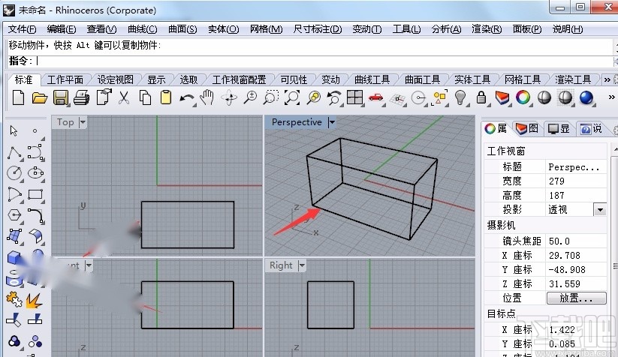The image size is (618, 357).
Task: Select the arrow pointer tool in sidebar
Action: tap(14, 130)
